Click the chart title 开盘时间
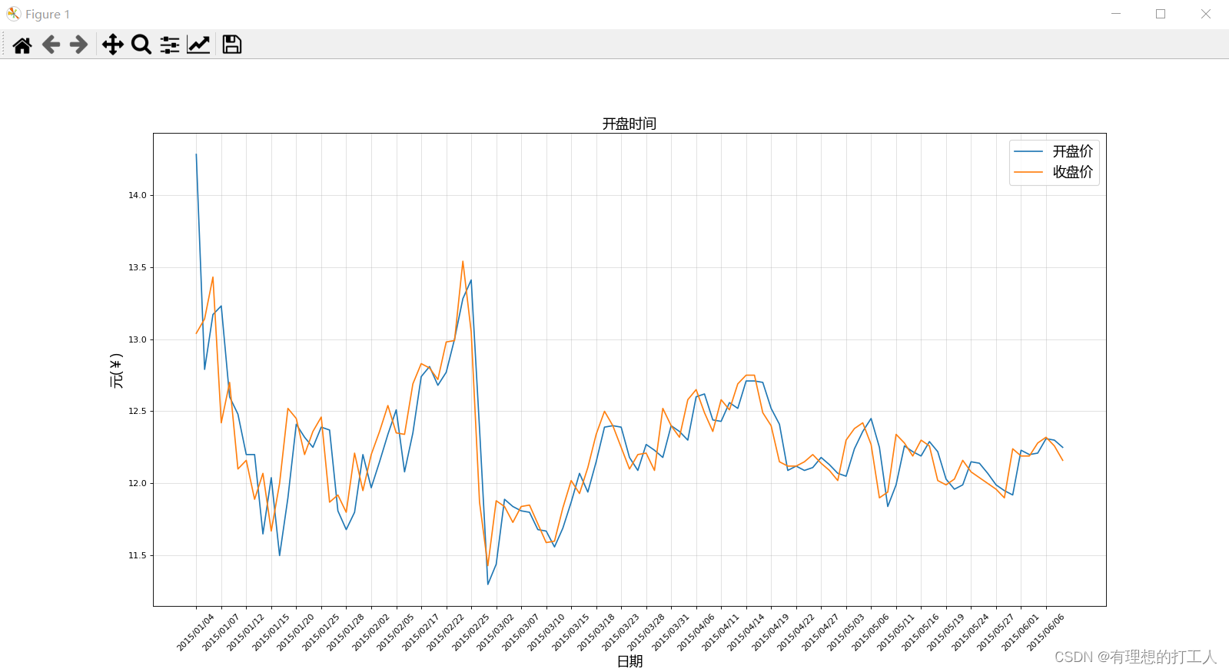The width and height of the screenshot is (1229, 672). 629,124
